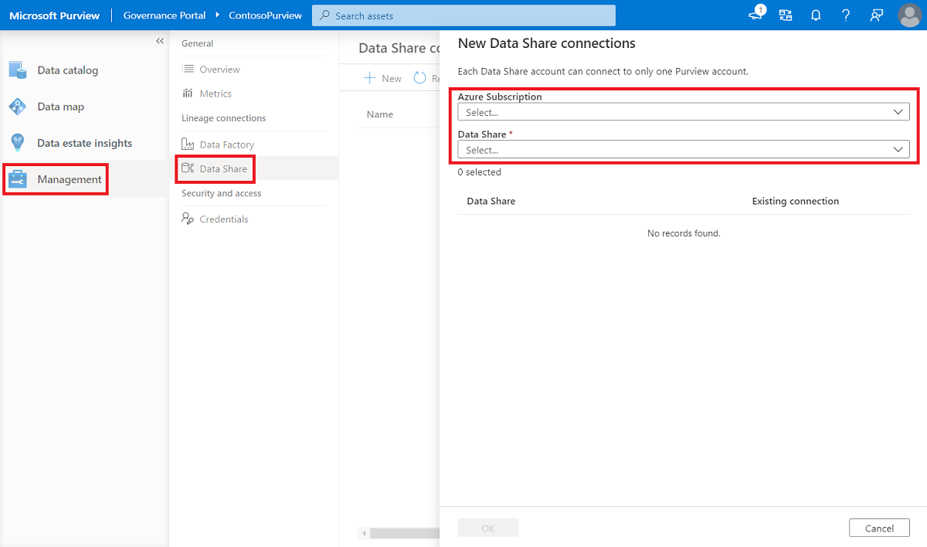
Task: Click the notifications bell icon
Action: pos(815,15)
